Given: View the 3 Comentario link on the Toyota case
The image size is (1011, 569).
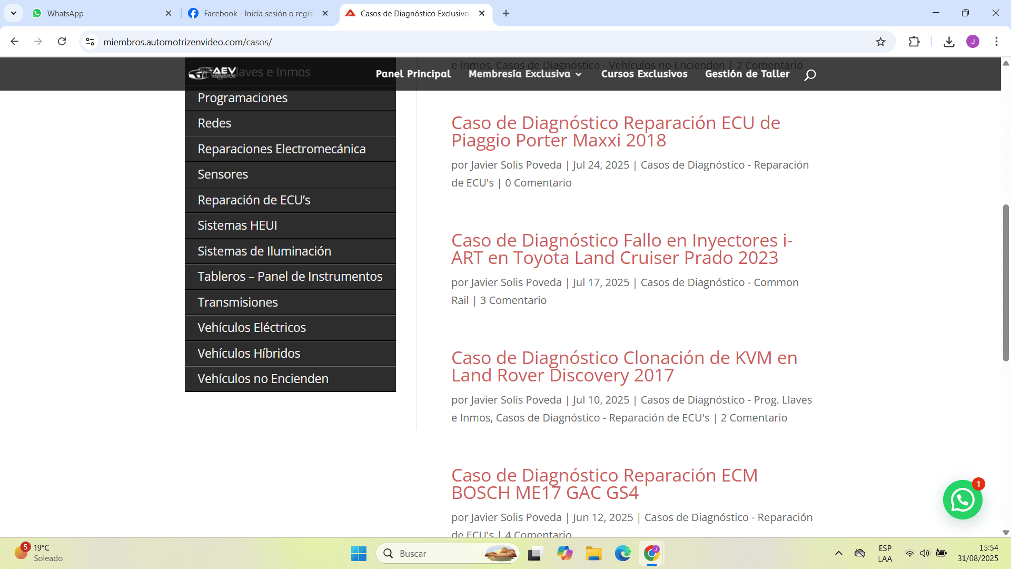Looking at the screenshot, I should (513, 300).
